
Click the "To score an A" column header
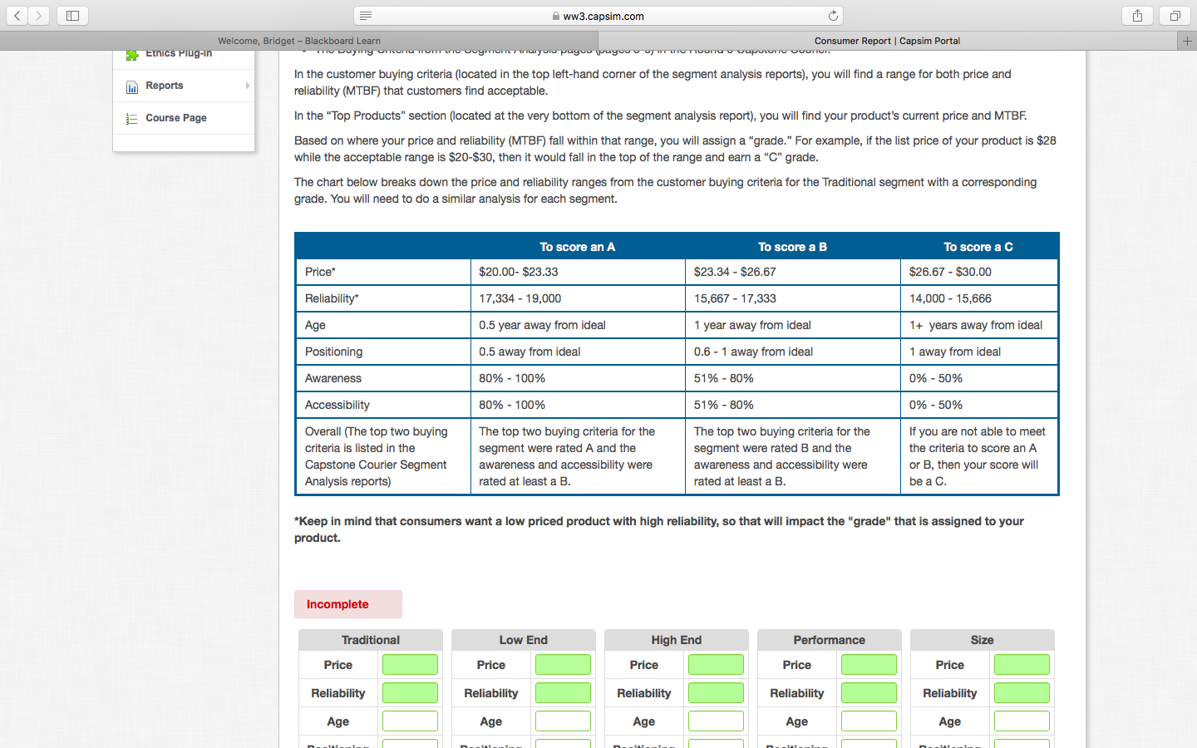tap(578, 247)
